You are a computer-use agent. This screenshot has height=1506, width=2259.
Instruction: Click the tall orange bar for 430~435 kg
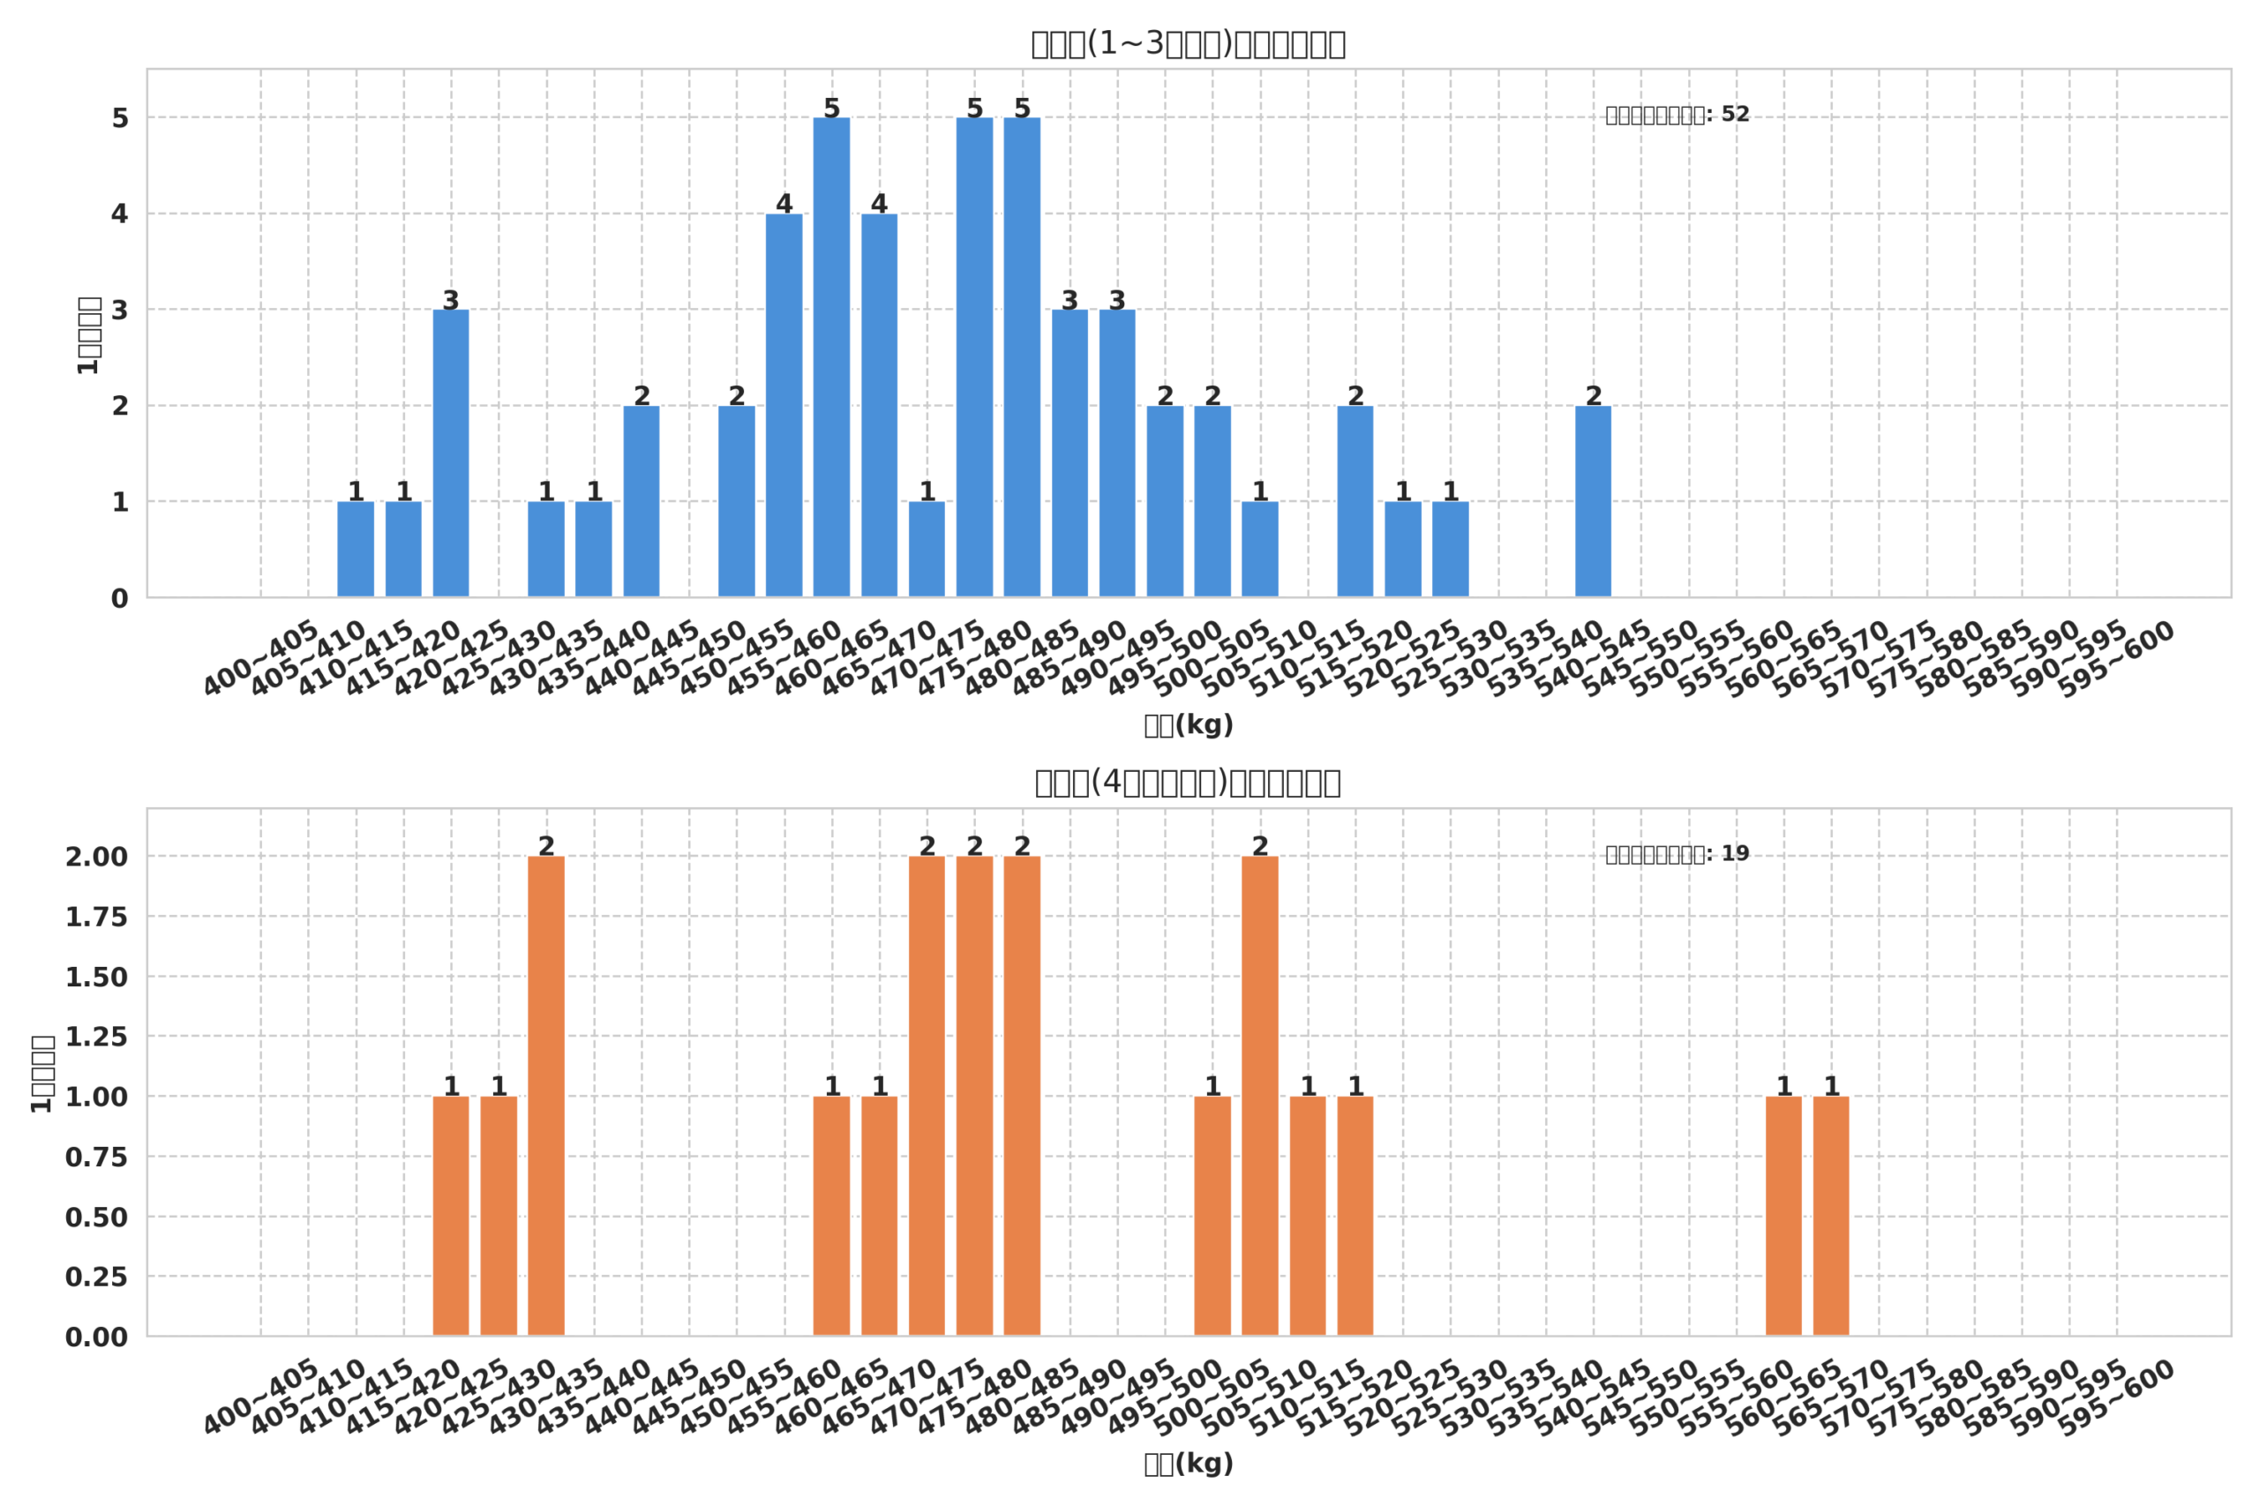[x=545, y=1096]
